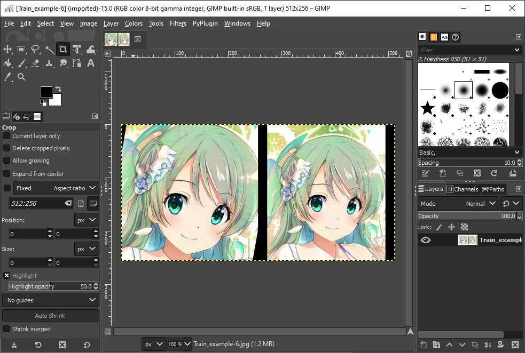
Task: Enable Shrink merged checkbox
Action: [x=6, y=328]
